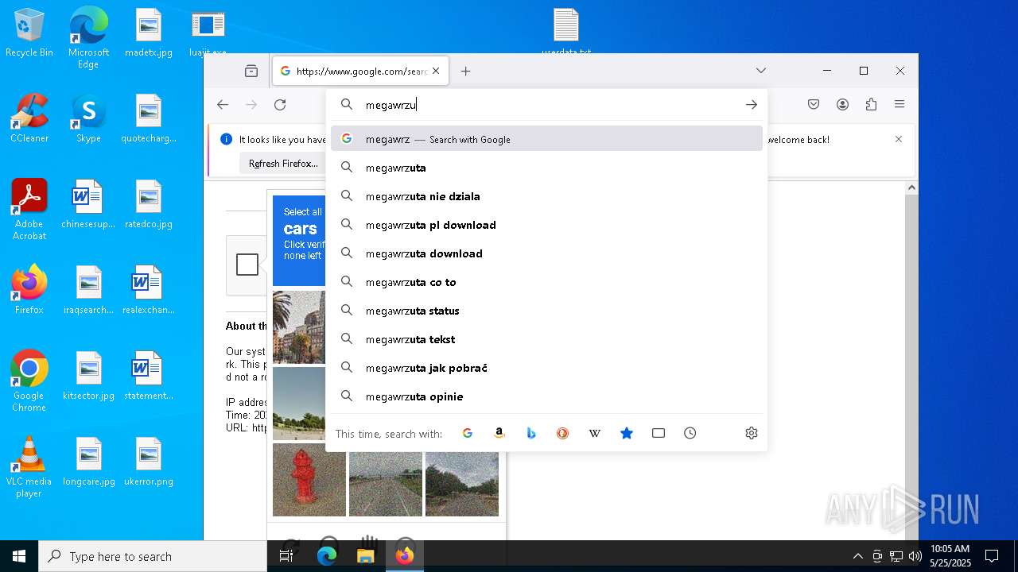Viewport: 1018px width, 572px height.
Task: Choose the 'megawrz — Search with Google' row
Action: tap(547, 139)
